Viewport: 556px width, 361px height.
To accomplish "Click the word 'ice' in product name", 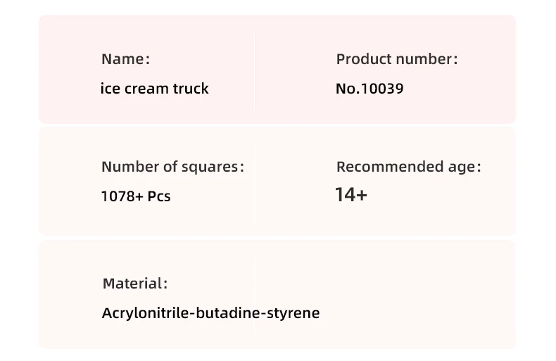I will tap(110, 88).
